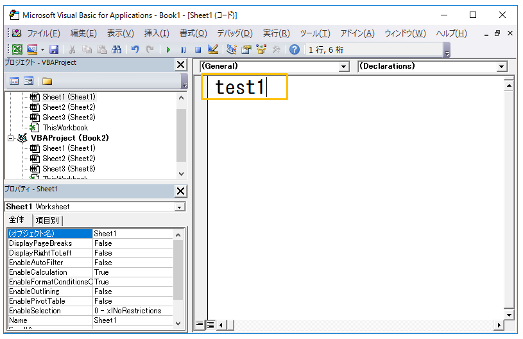
Task: Click the EnableCalculation property value True
Action: 133,272
